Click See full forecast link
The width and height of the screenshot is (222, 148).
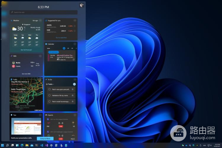26,50
